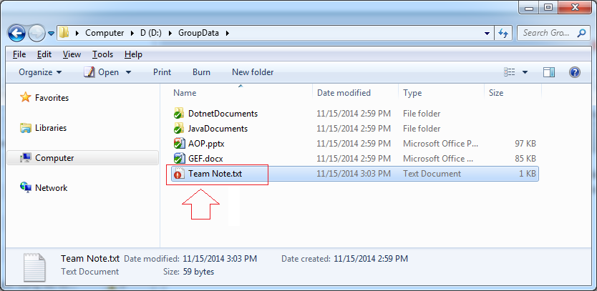This screenshot has height=291, width=597.
Task: Open the Help question mark icon
Action: click(x=575, y=72)
